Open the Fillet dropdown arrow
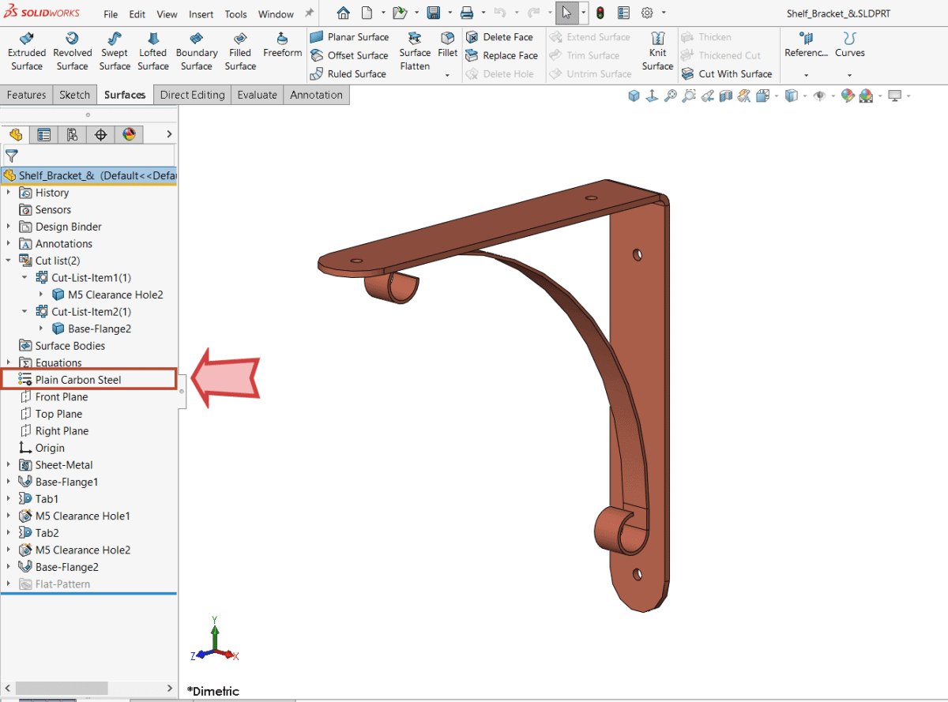948x702 pixels. tap(448, 75)
